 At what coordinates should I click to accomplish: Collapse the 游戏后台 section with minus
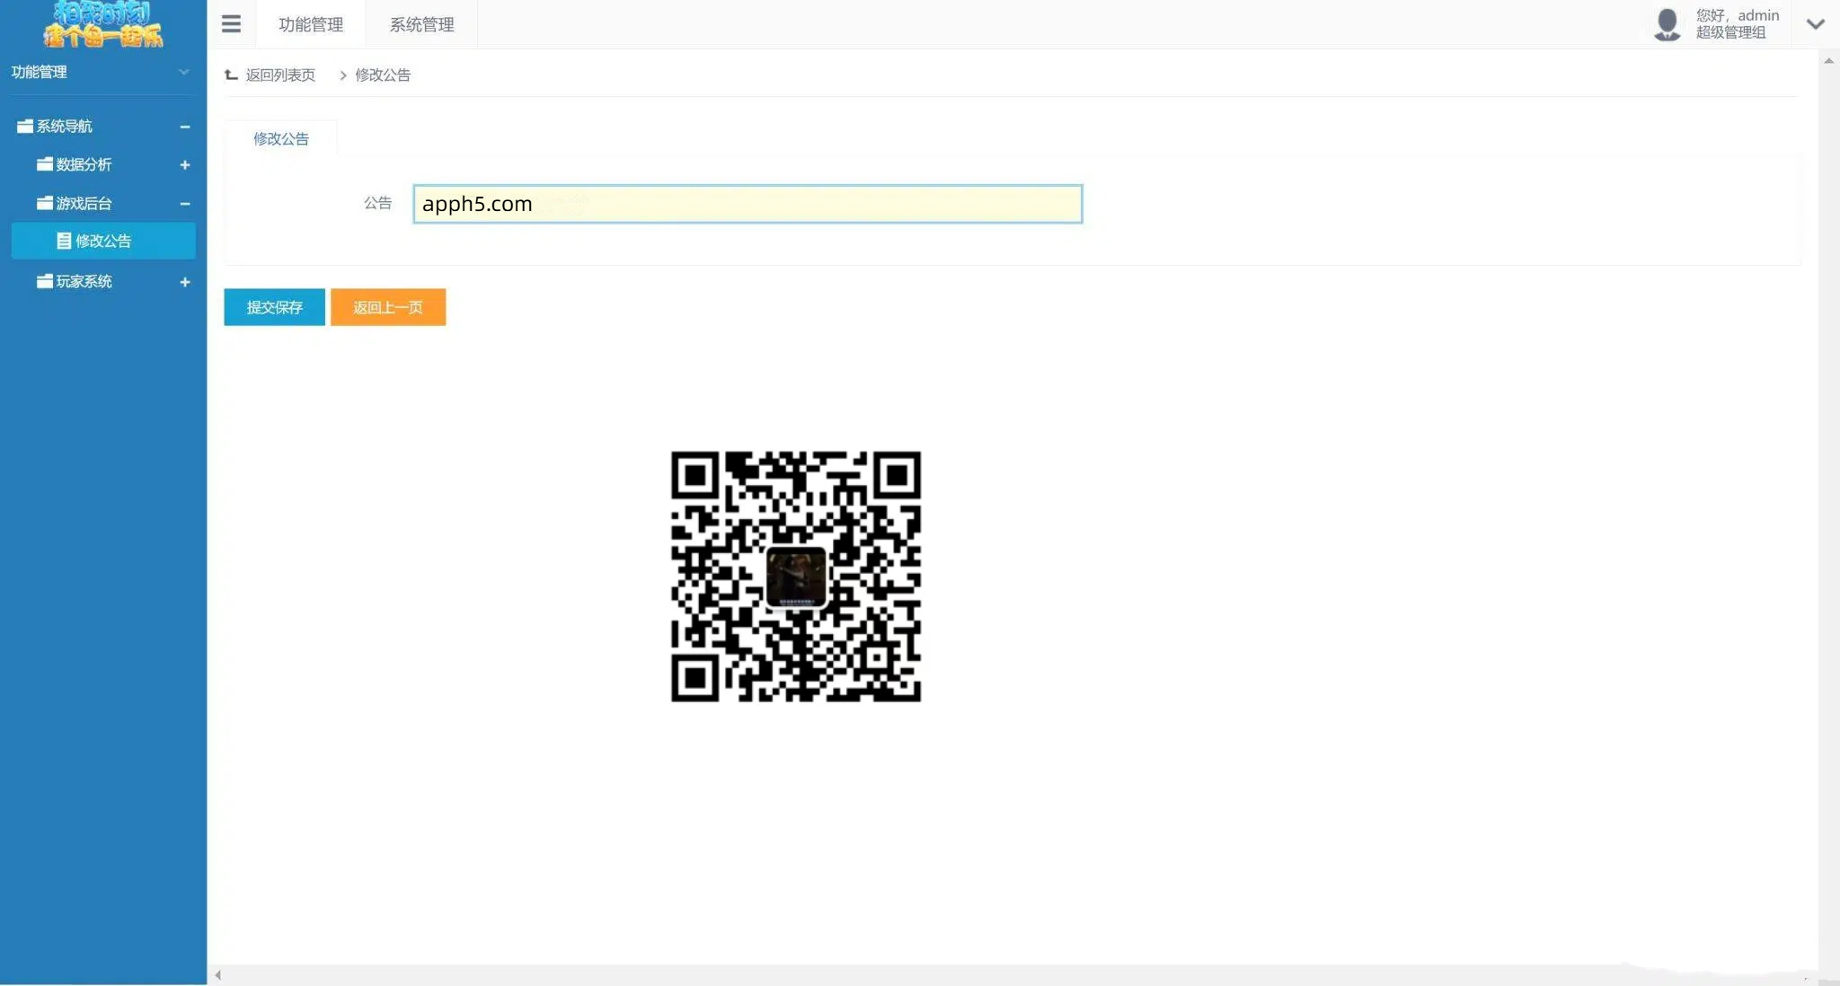pos(185,204)
